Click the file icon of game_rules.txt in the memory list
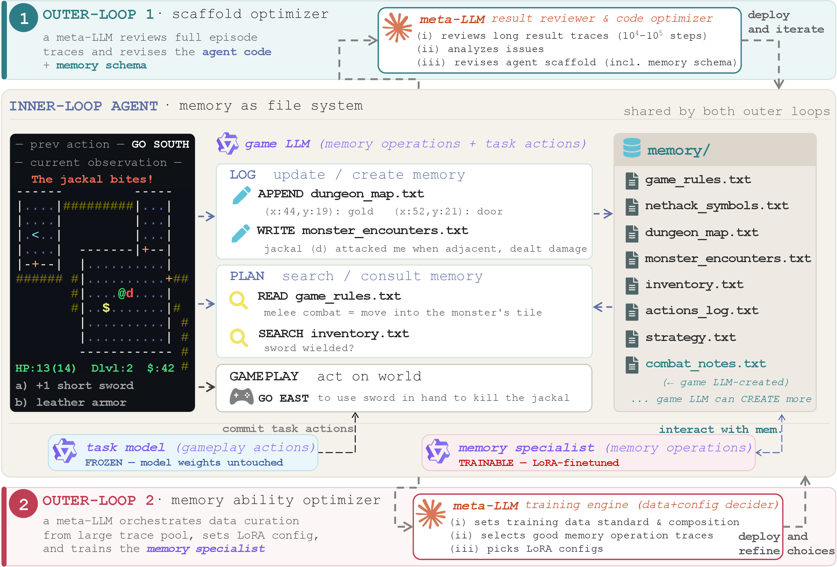 632,181
